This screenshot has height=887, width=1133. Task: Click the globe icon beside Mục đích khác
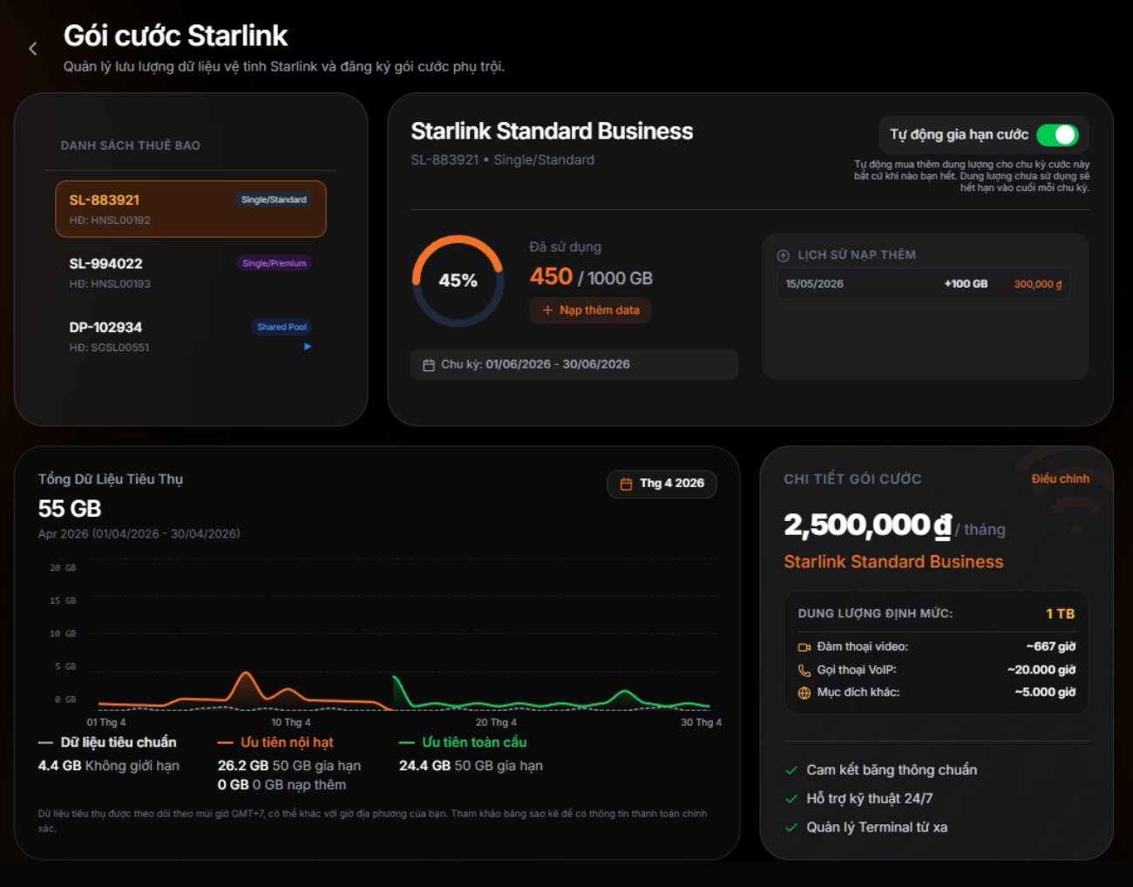tap(804, 693)
